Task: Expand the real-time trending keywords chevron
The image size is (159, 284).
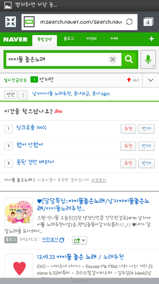Action: coord(151,80)
